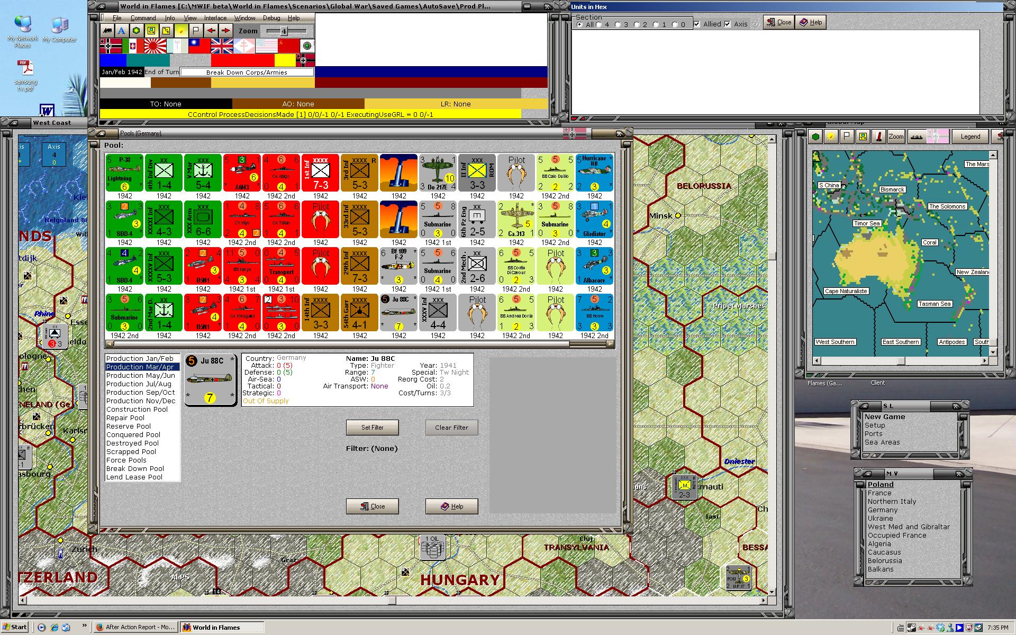Select the German flag in the country bar
The height and width of the screenshot is (635, 1016).
[111, 46]
